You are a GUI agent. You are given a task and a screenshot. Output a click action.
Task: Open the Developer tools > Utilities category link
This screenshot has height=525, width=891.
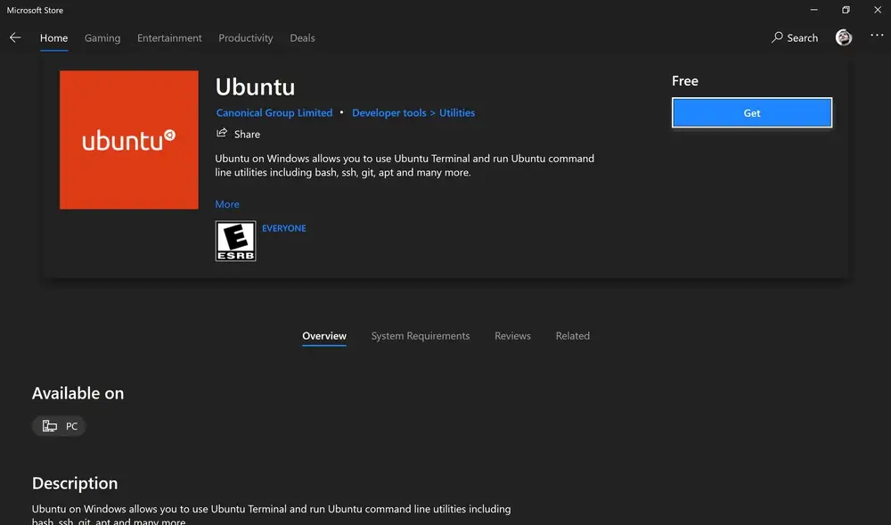click(413, 112)
